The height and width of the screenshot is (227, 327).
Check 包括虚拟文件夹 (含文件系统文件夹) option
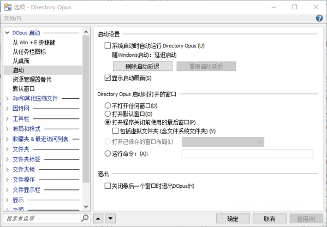tap(115, 131)
